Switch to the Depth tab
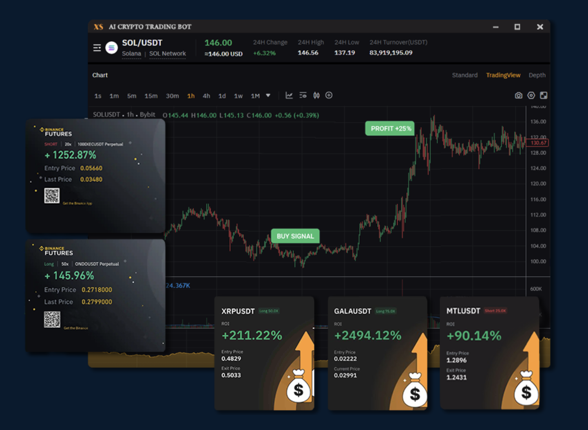588x430 pixels. 537,75
